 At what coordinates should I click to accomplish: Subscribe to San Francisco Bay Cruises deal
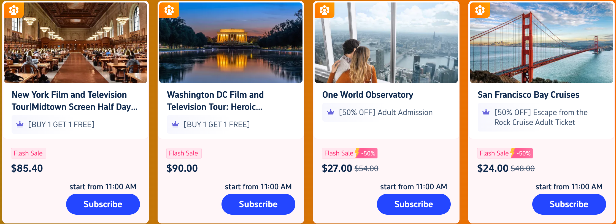[569, 204]
